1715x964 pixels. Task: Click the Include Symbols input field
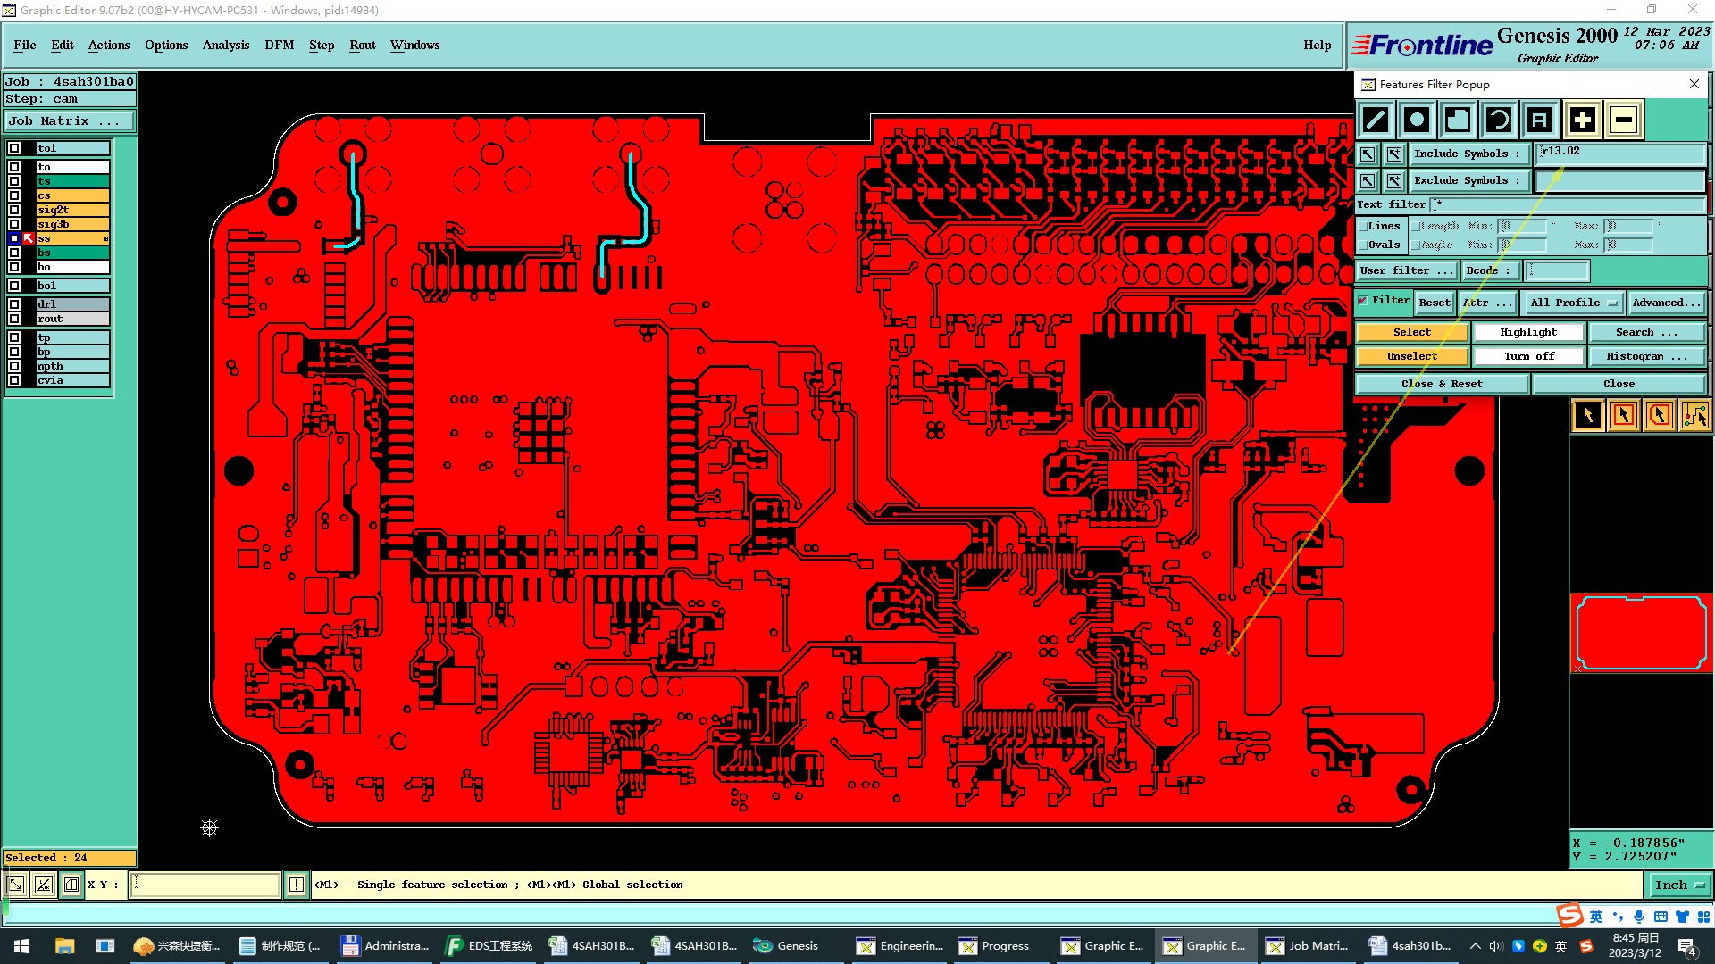(x=1620, y=154)
